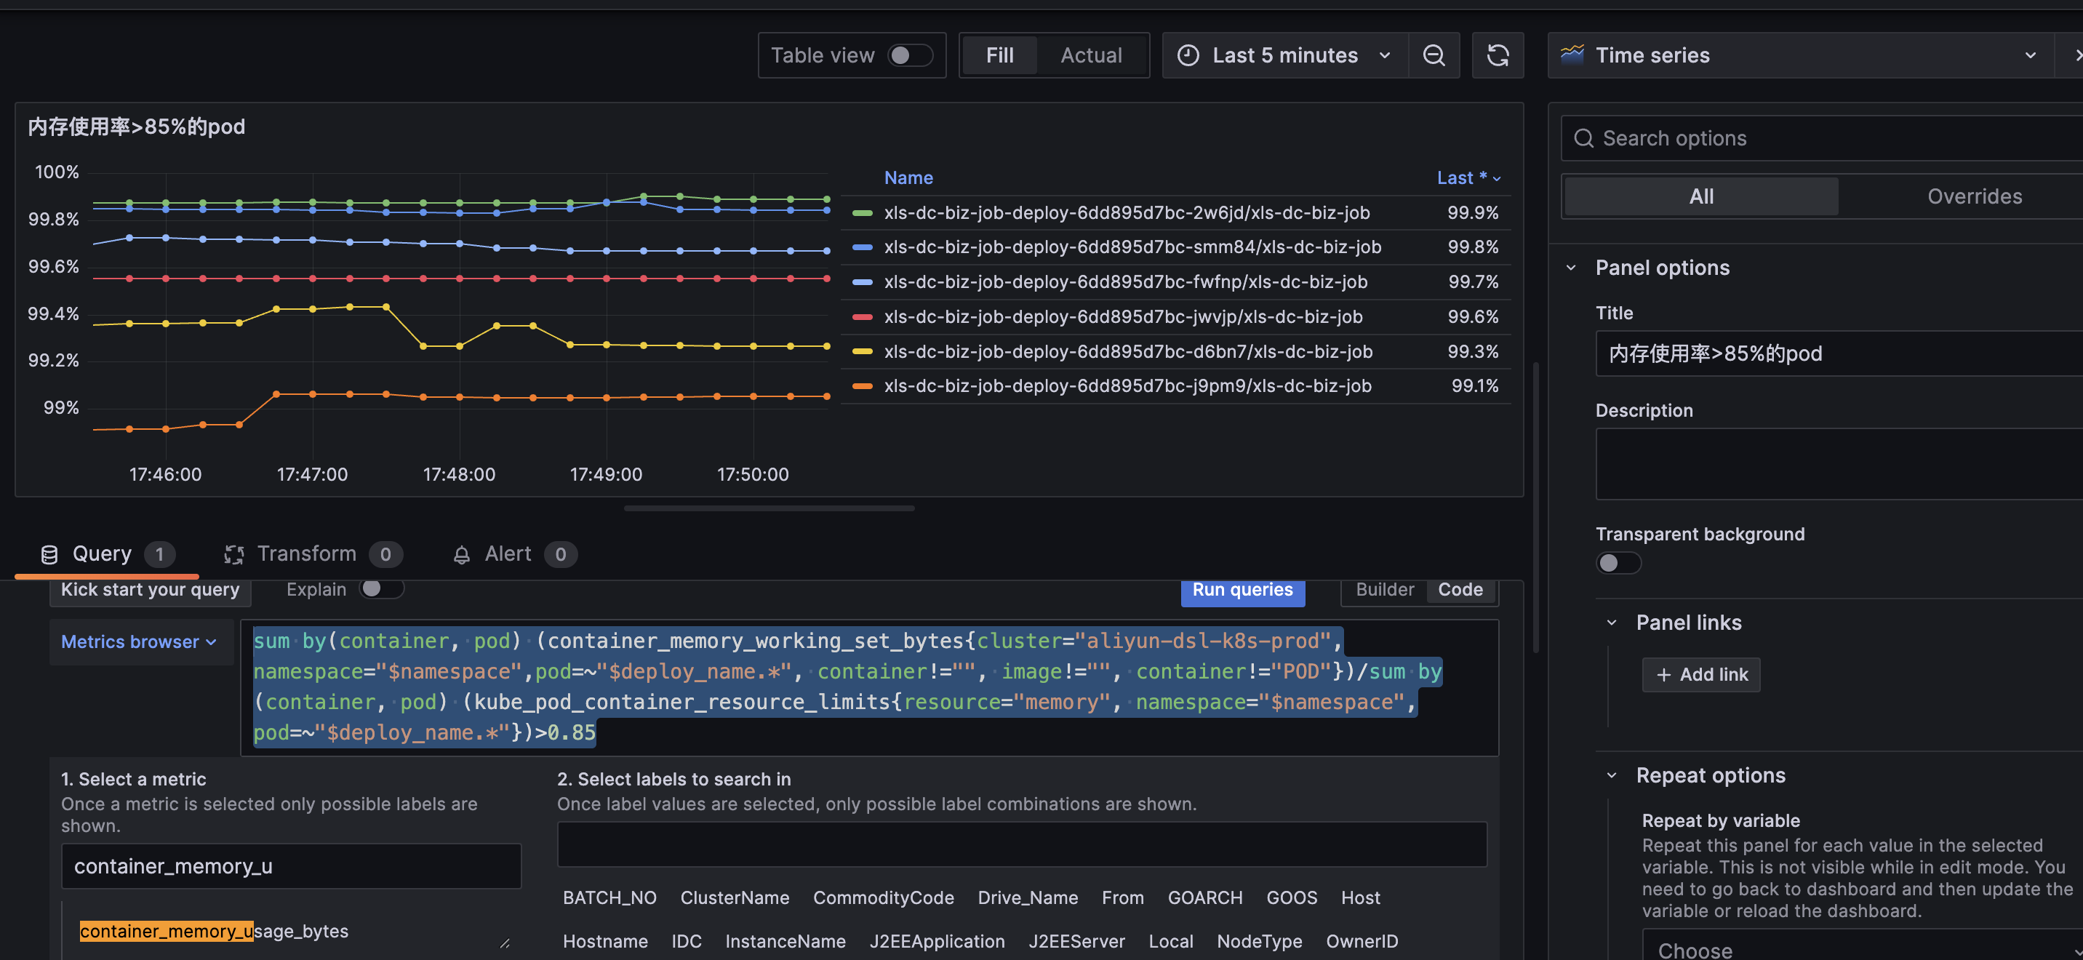Switch to Builder query mode

pyautogui.click(x=1384, y=590)
